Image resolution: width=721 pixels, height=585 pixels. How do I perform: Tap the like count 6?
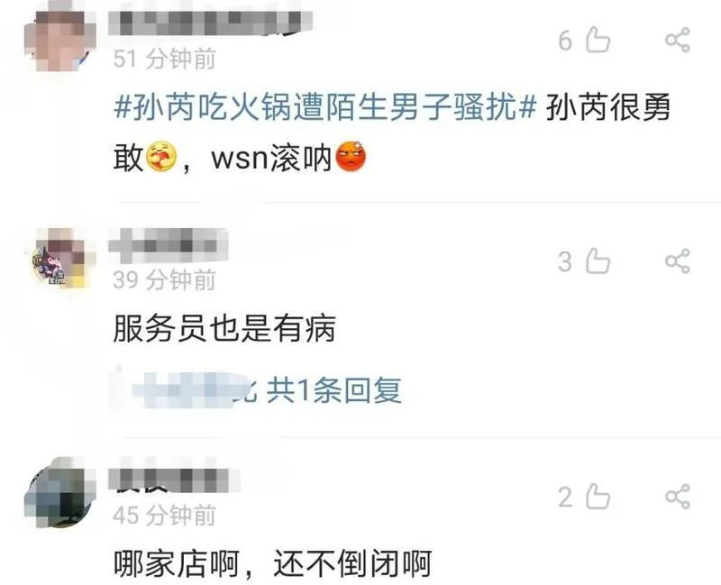566,41
